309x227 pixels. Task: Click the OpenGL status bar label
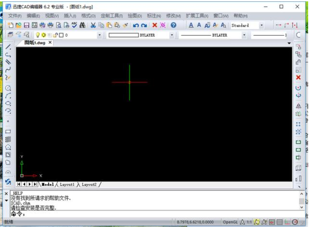pyautogui.click(x=230, y=222)
